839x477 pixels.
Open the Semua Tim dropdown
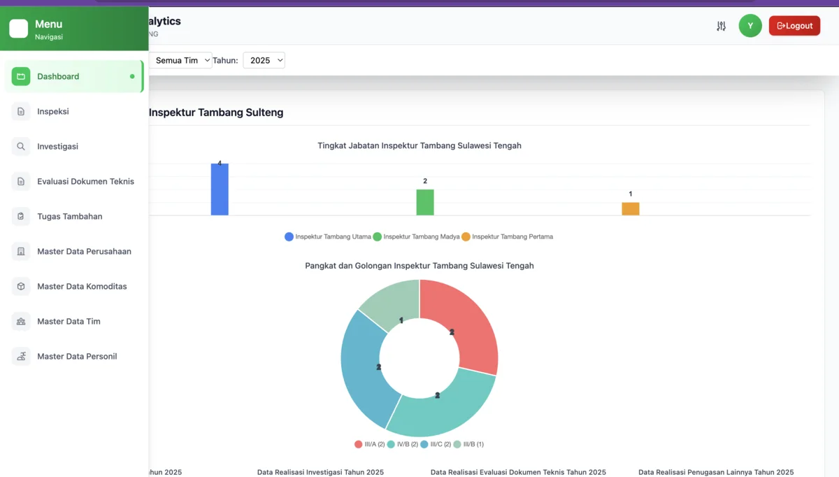(180, 60)
